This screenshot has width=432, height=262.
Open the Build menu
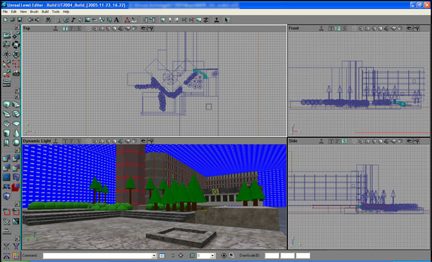point(45,12)
